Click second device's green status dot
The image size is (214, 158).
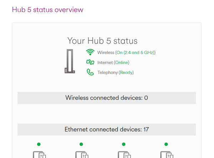pos(81,144)
